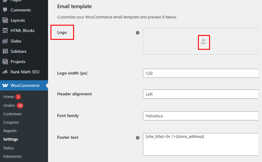Screen dimensions: 262x162
Task: Click the Rank Math SEO icon
Action: click(x=5, y=72)
